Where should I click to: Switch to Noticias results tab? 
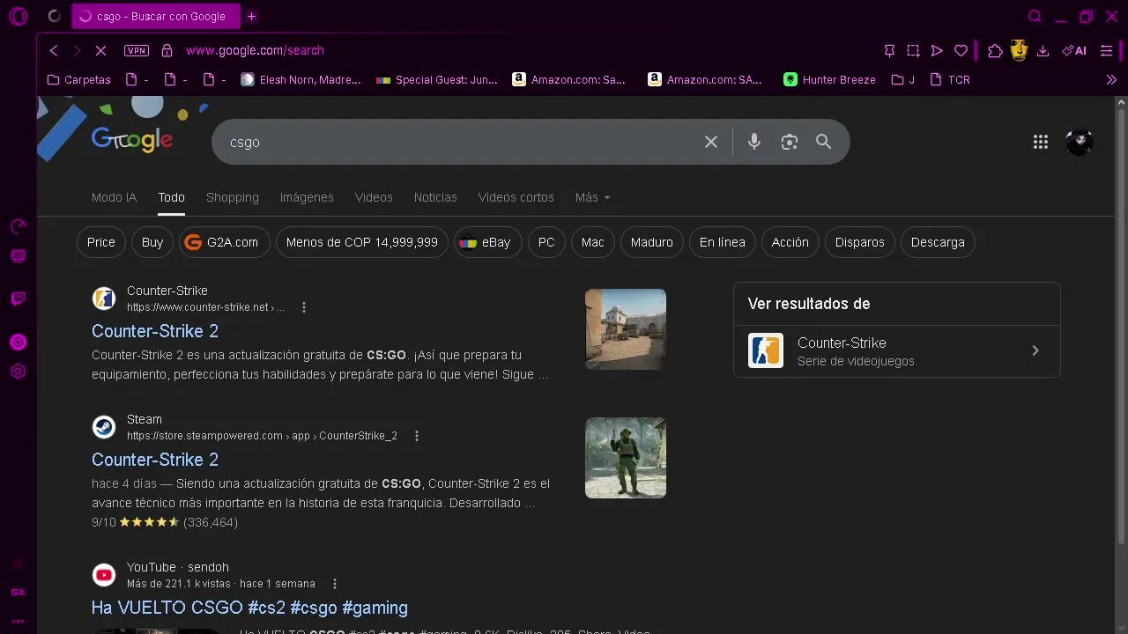click(x=435, y=197)
